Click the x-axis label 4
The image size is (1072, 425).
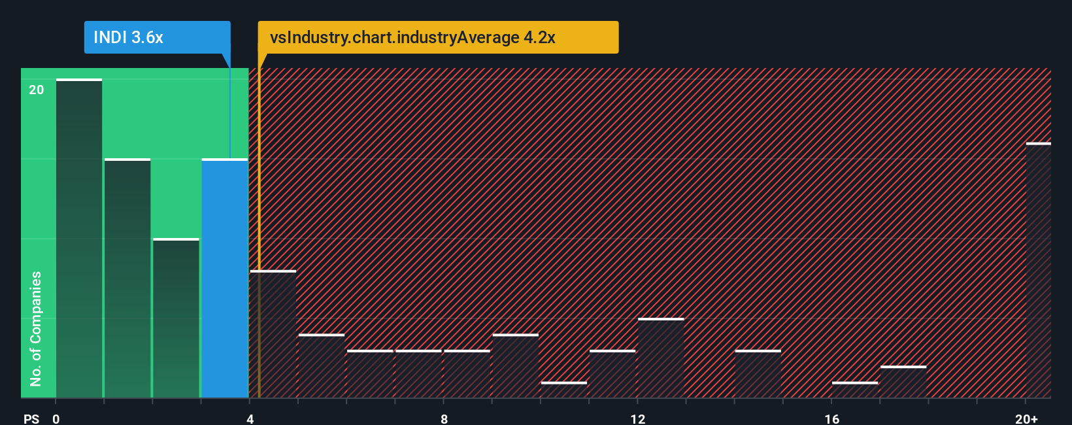pos(250,418)
